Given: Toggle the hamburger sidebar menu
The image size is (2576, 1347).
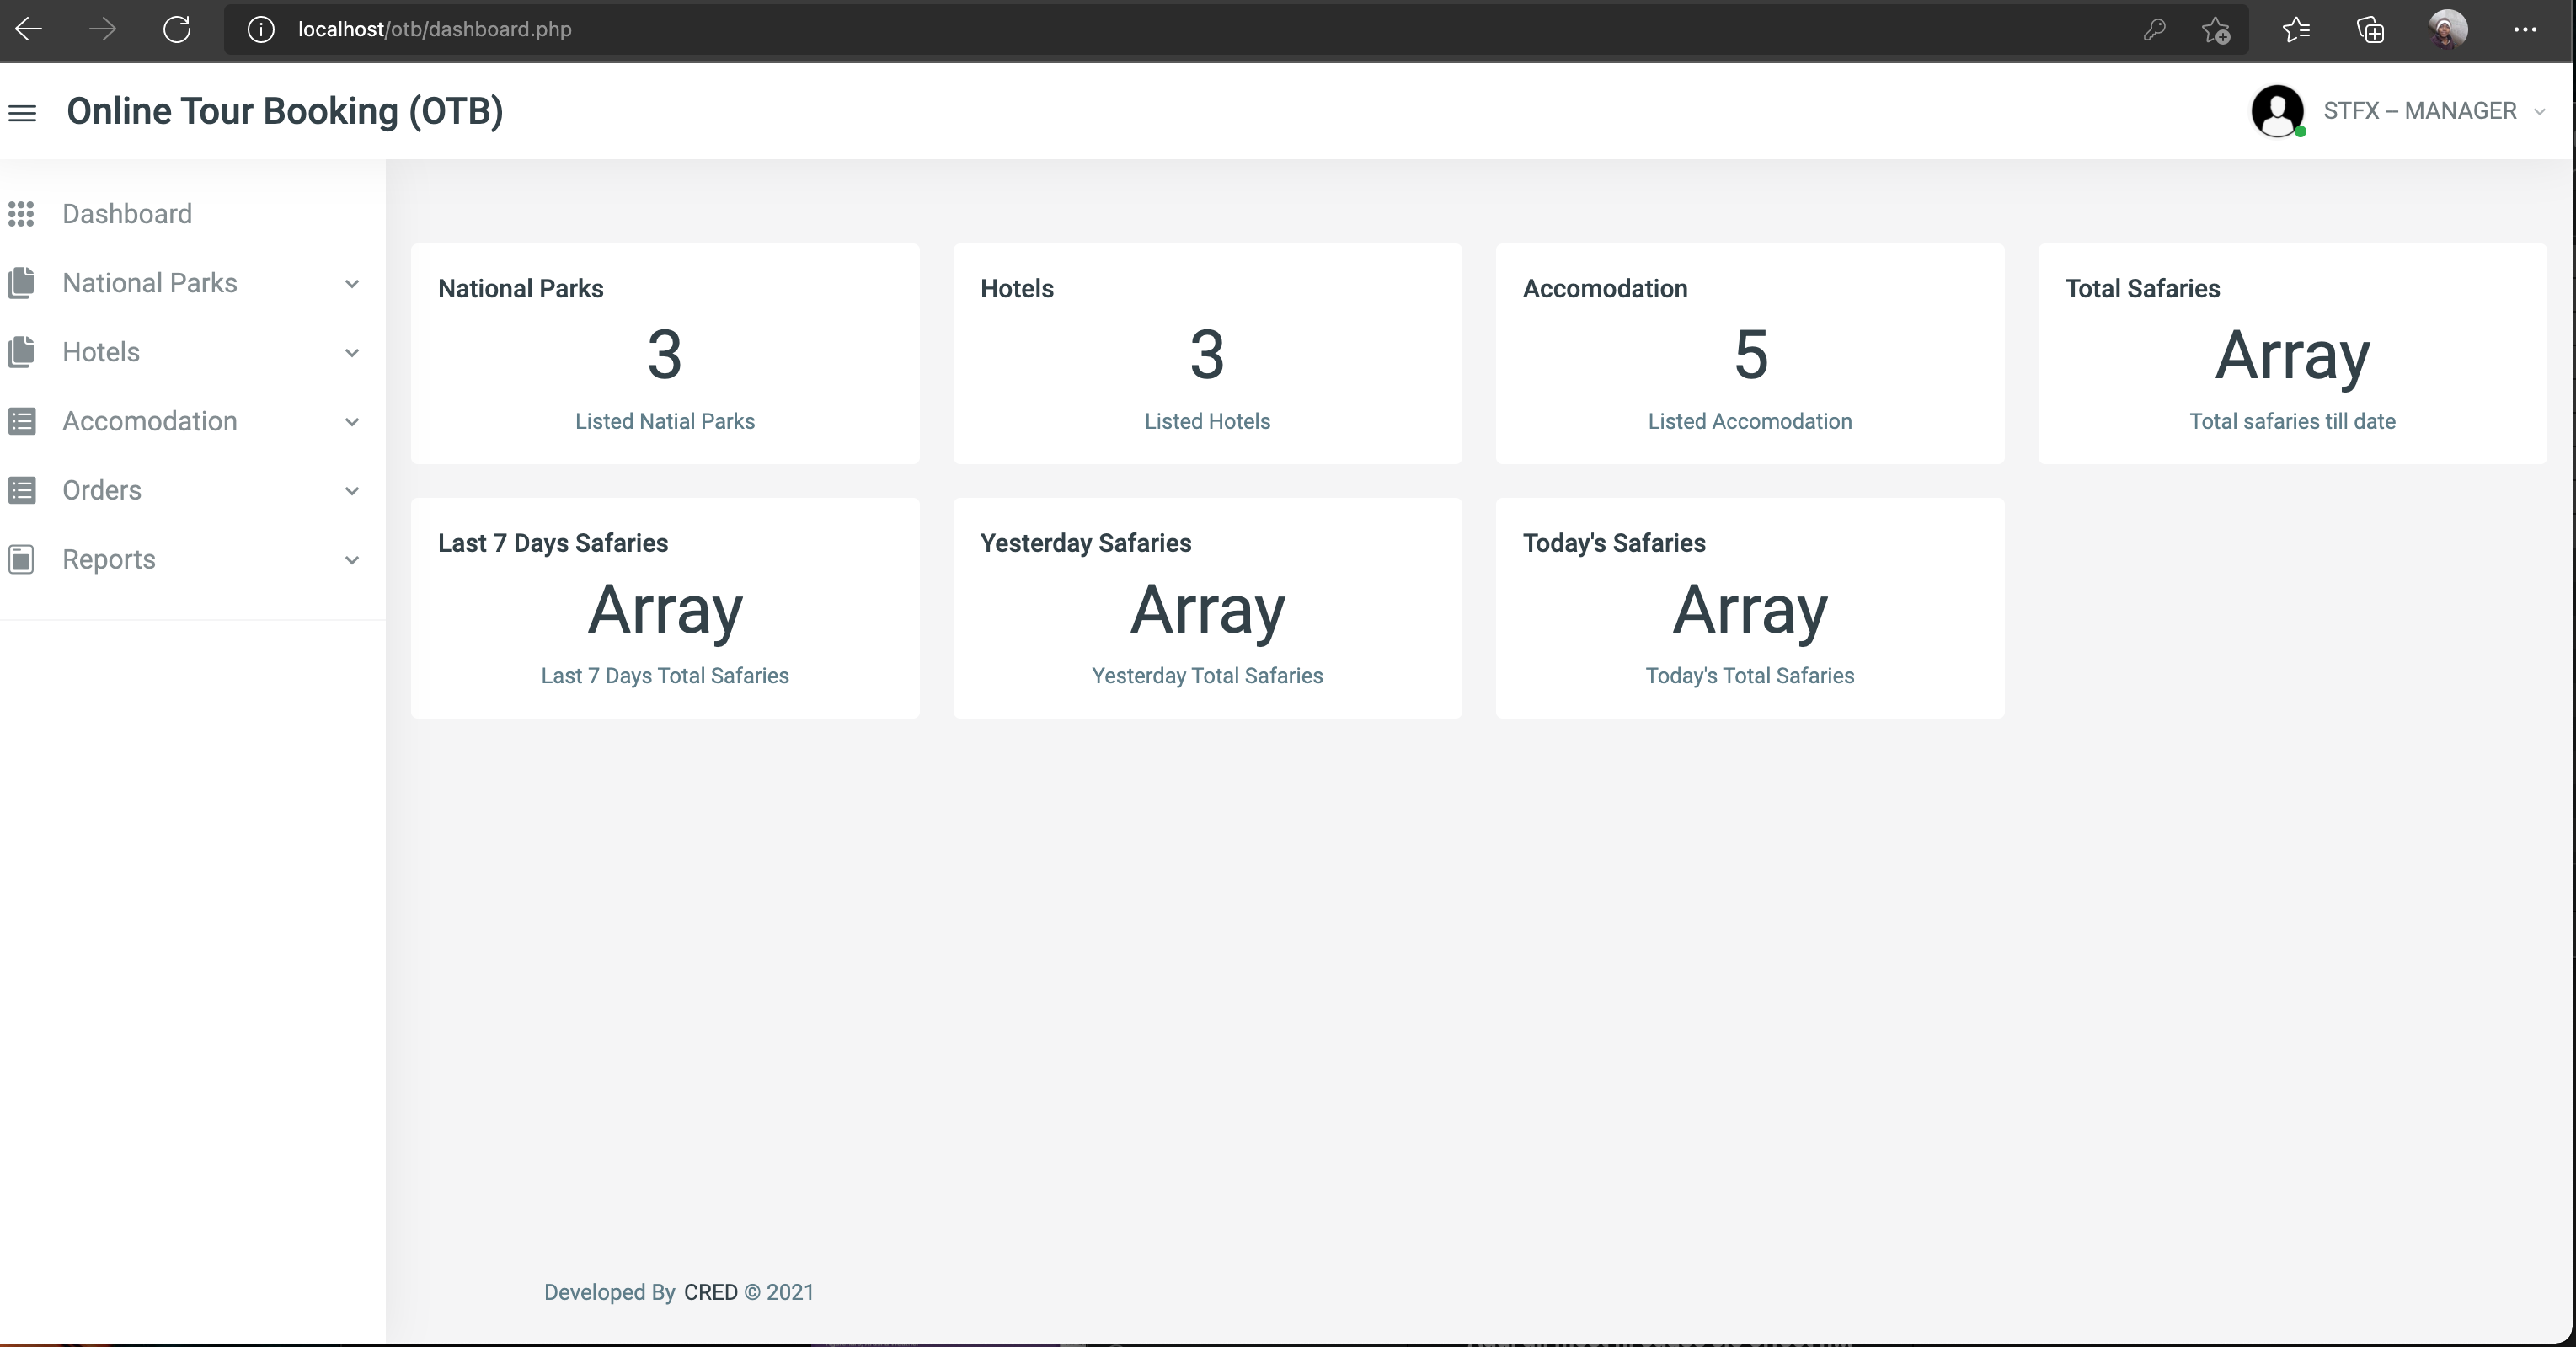Looking at the screenshot, I should 22,113.
